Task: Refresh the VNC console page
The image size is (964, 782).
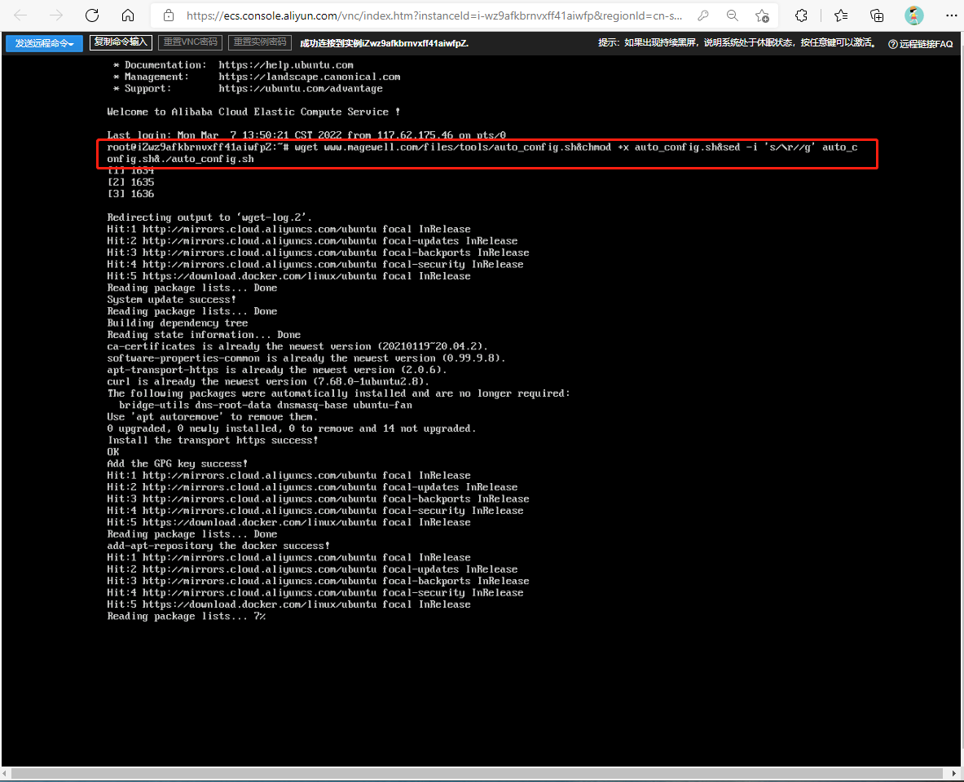Action: 92,15
